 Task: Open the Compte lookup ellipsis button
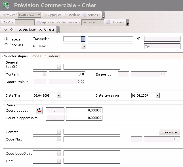click(59, 132)
